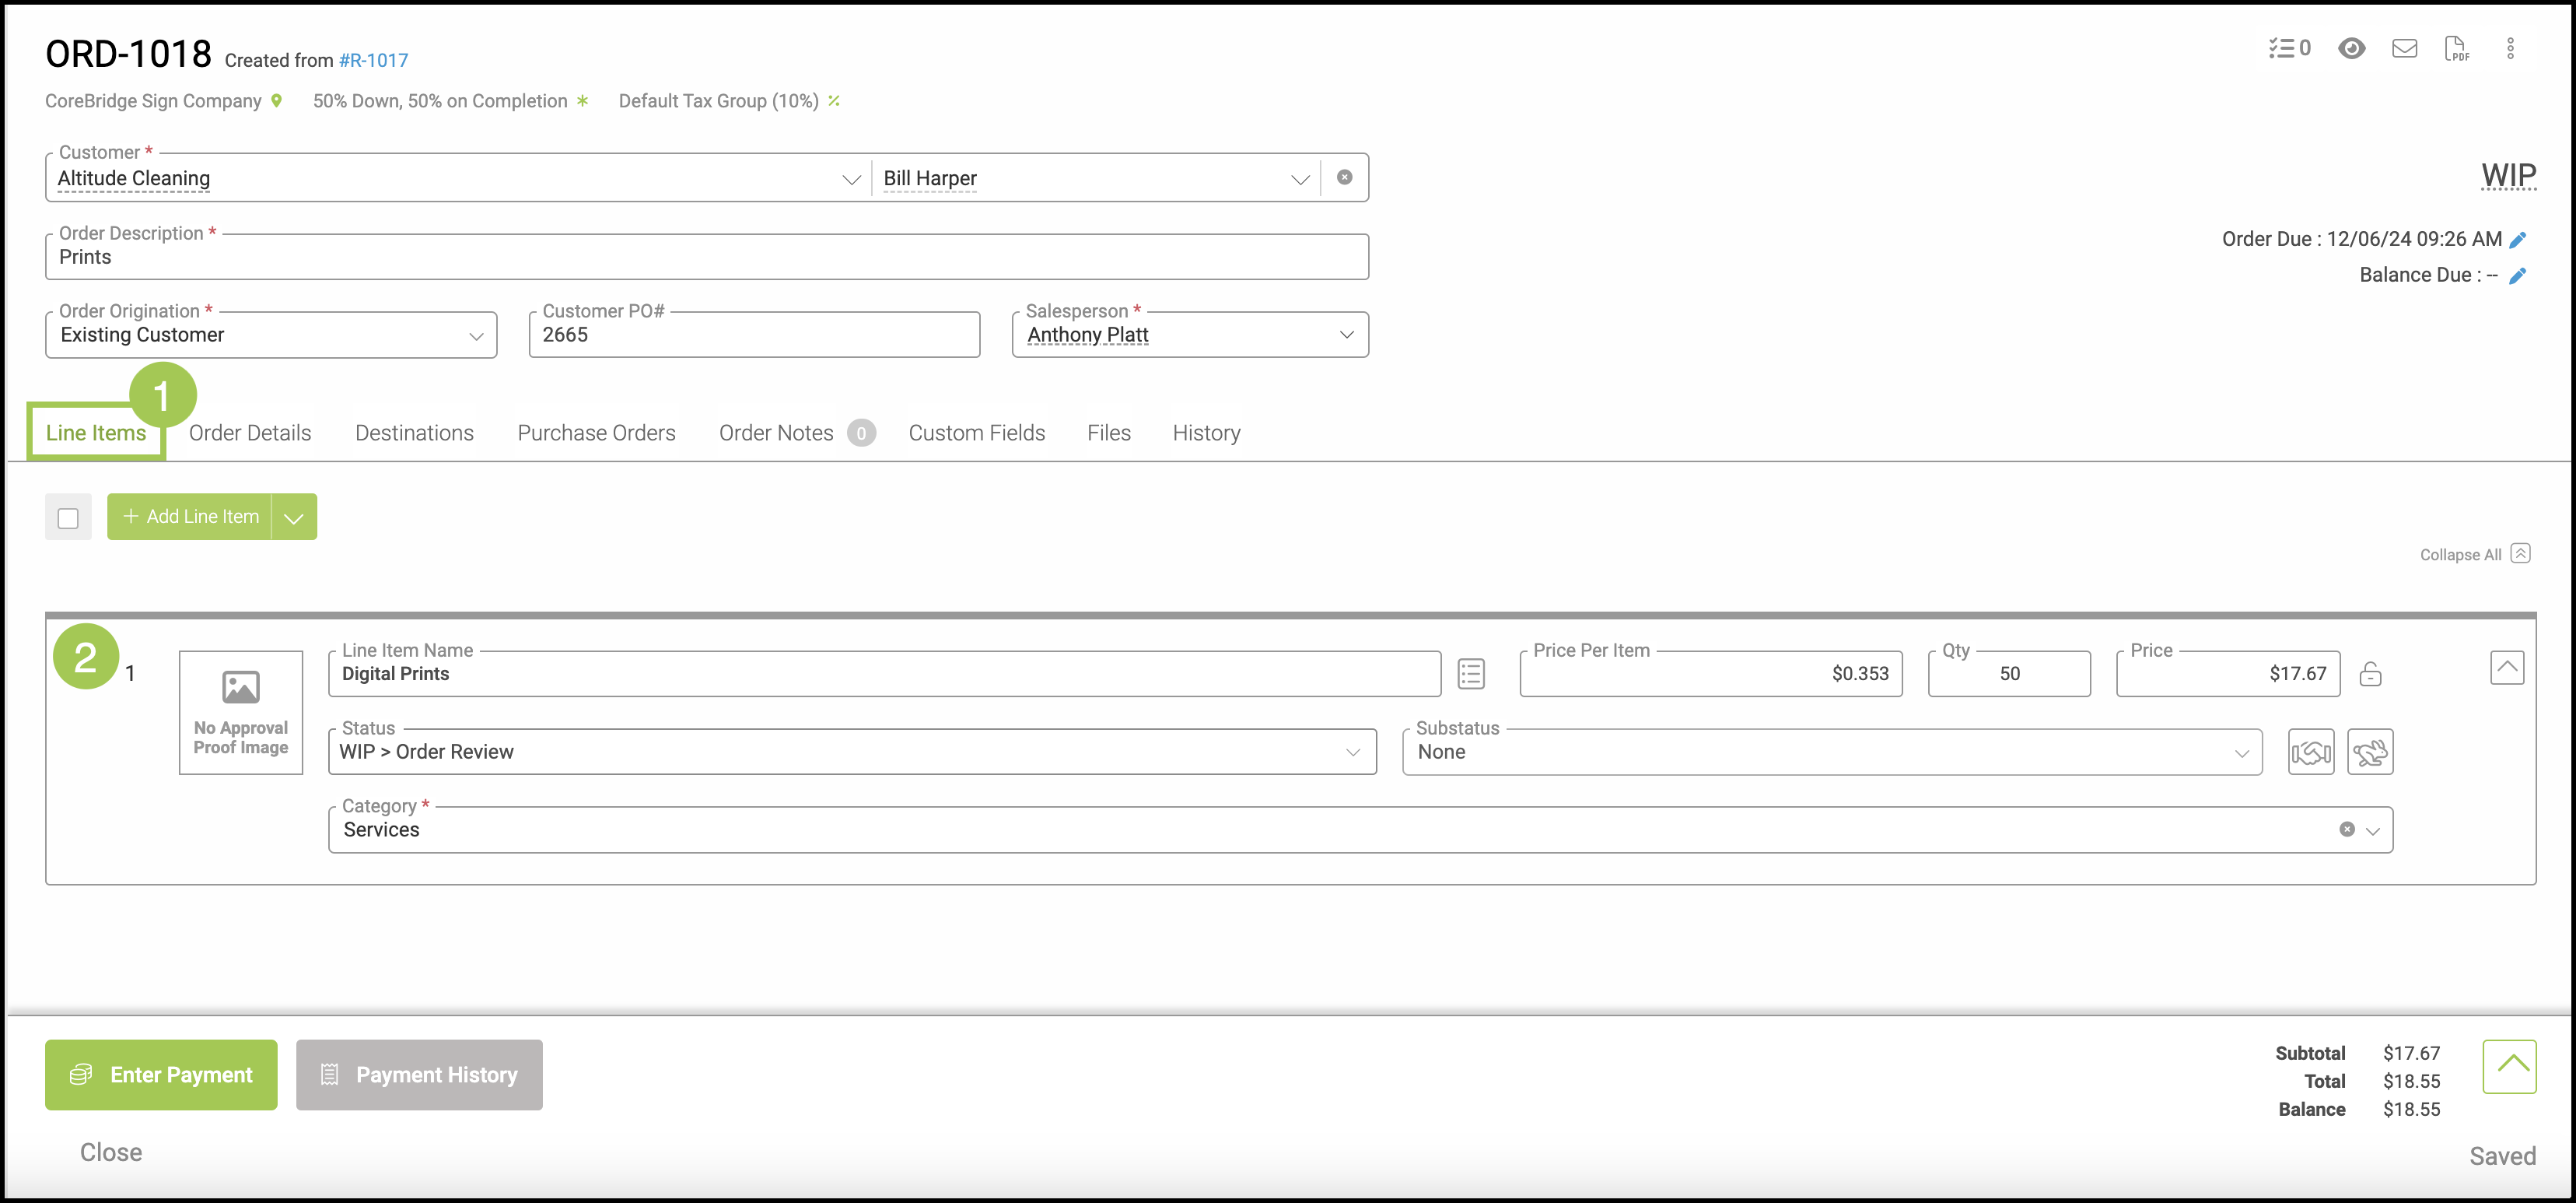
Task: Click the email envelope icon
Action: coord(2404,48)
